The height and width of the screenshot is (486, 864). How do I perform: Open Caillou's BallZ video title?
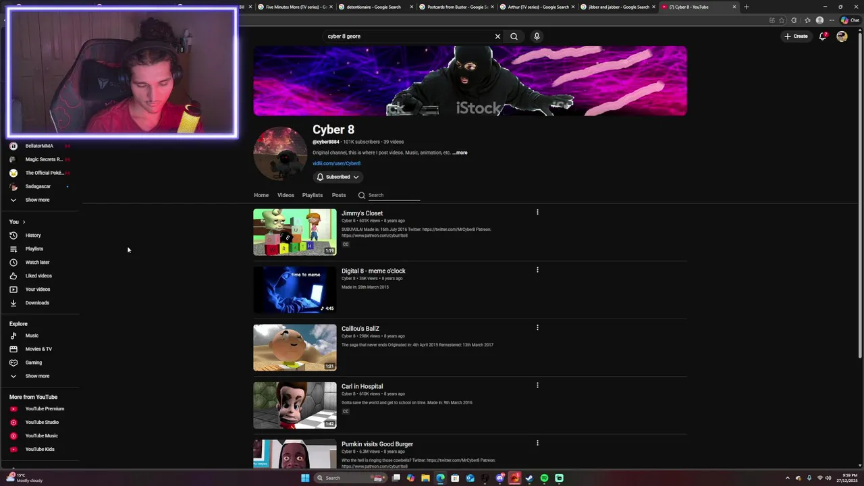pos(360,329)
